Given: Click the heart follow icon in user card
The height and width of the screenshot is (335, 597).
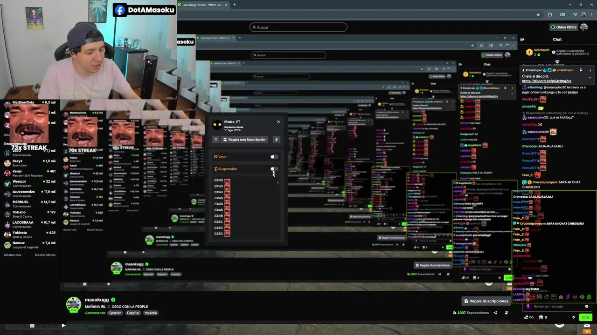Looking at the screenshot, I should pos(216,140).
